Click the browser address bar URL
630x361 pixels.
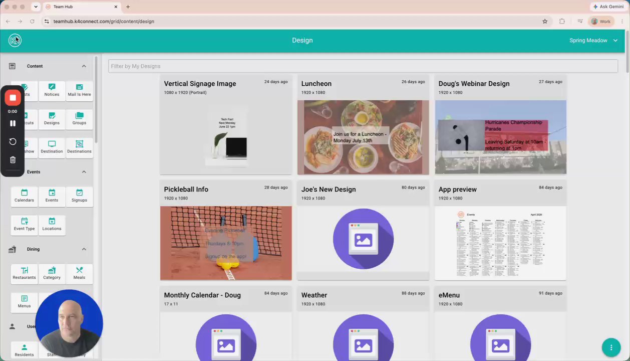point(104,21)
